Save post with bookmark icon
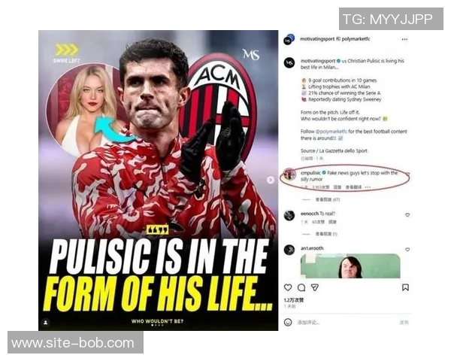Image resolution: width=451 pixels, height=361 pixels. point(405,287)
